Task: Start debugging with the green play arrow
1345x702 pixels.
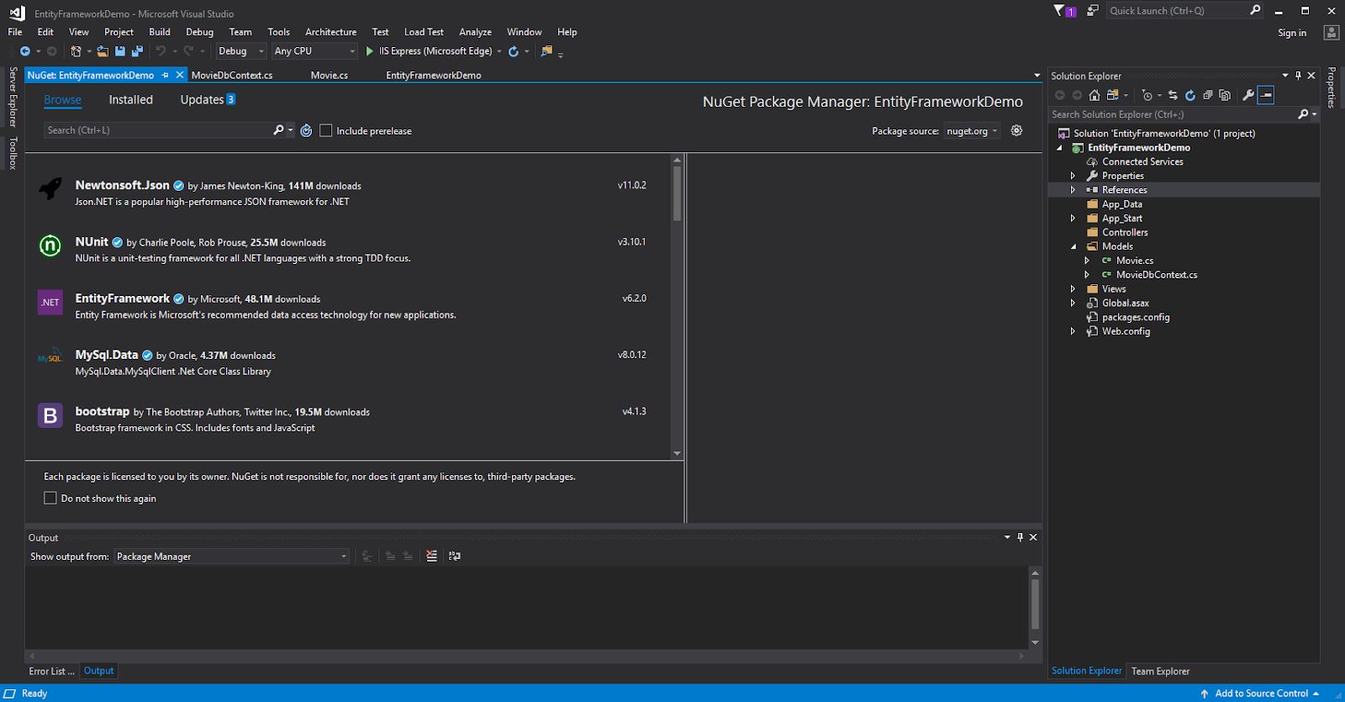Action: coord(370,51)
